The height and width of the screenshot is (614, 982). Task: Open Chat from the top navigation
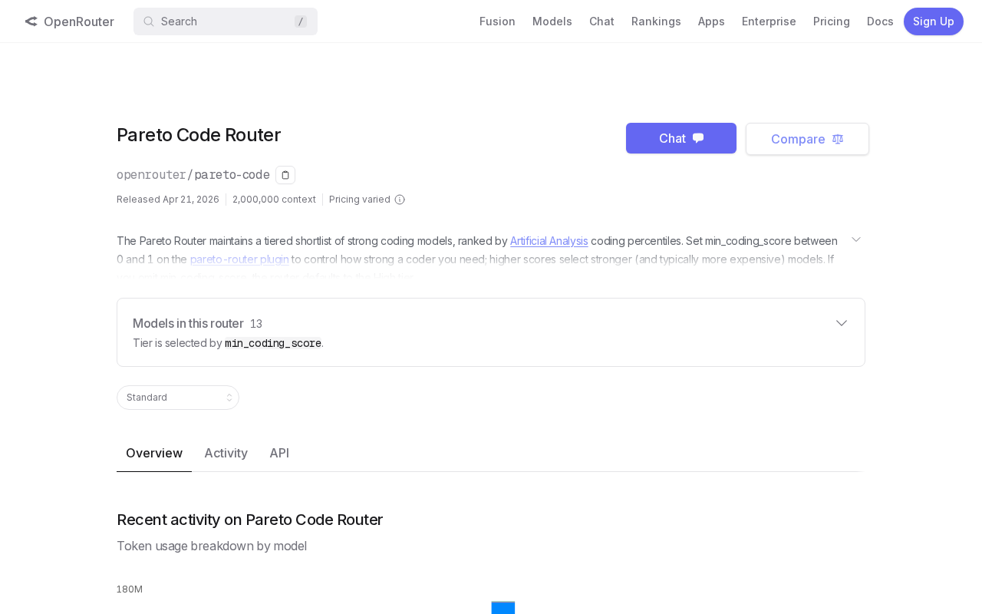(x=601, y=21)
